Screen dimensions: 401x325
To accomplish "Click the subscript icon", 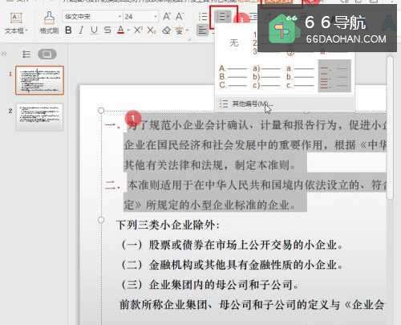I will [x=152, y=30].
